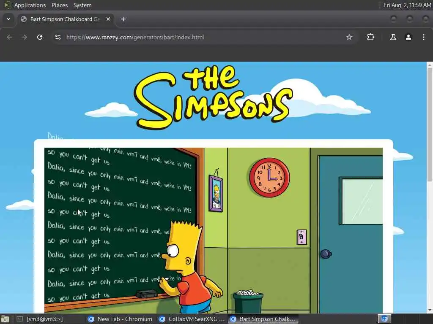Switch to New Tab - Chromium window
Viewport: 433px width, 324px height.
[x=120, y=319]
